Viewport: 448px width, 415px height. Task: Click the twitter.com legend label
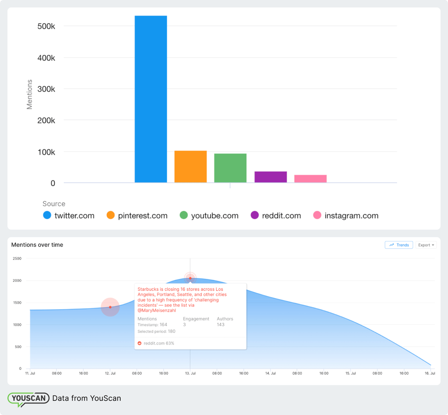[75, 216]
